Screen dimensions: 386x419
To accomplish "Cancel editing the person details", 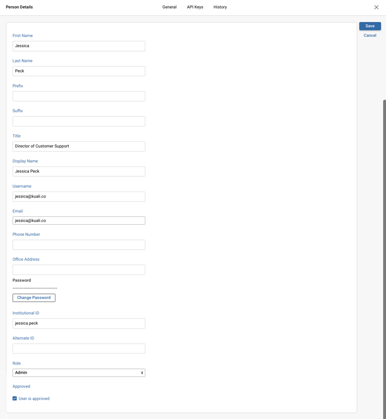I will click(369, 35).
